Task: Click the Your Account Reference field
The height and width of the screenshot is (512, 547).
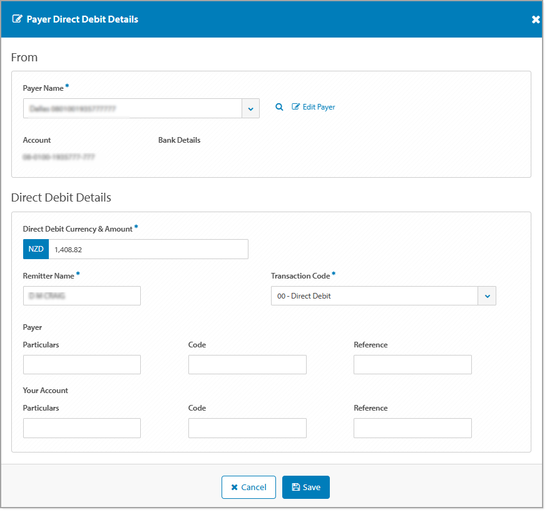Action: coord(412,428)
